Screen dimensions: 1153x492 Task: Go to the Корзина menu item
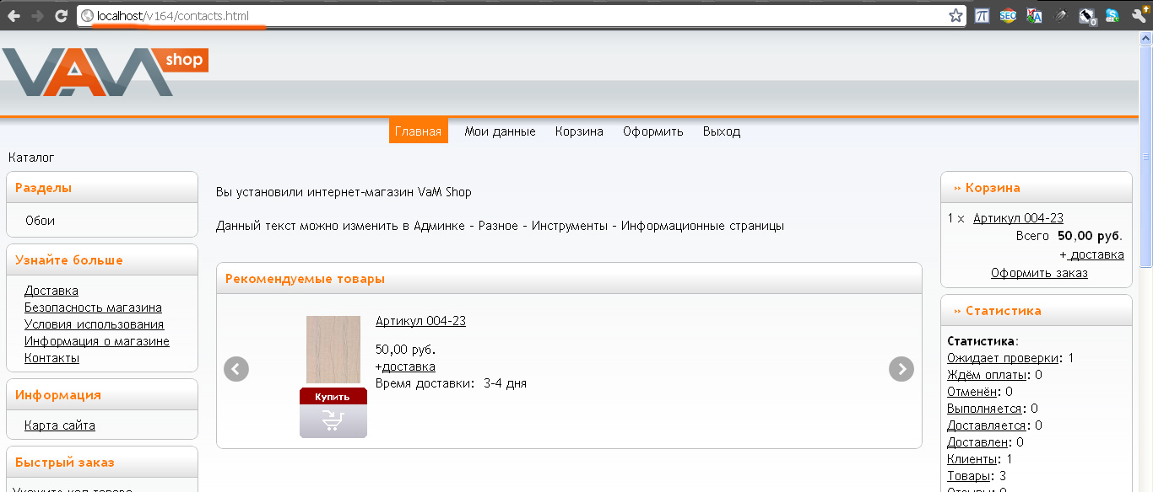point(579,131)
